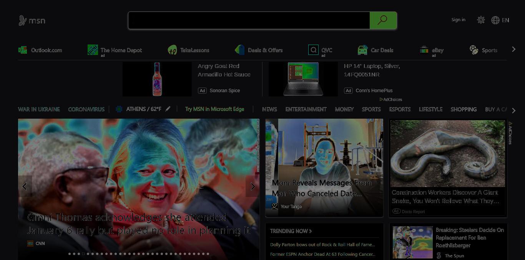Click the Steelers player thumbnail

click(412, 242)
